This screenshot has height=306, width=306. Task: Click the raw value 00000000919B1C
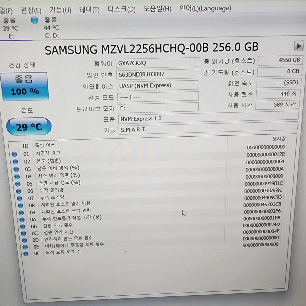pyautogui.click(x=264, y=184)
